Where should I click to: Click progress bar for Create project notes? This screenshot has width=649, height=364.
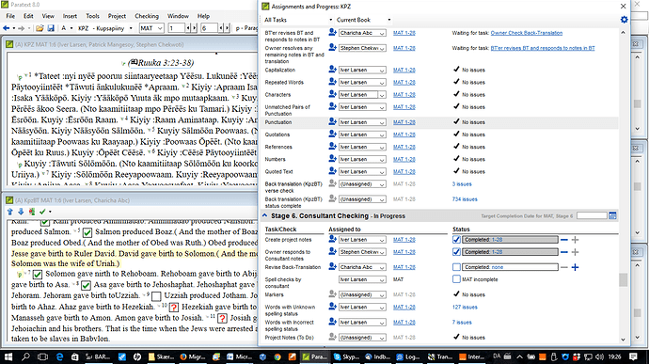pos(510,239)
